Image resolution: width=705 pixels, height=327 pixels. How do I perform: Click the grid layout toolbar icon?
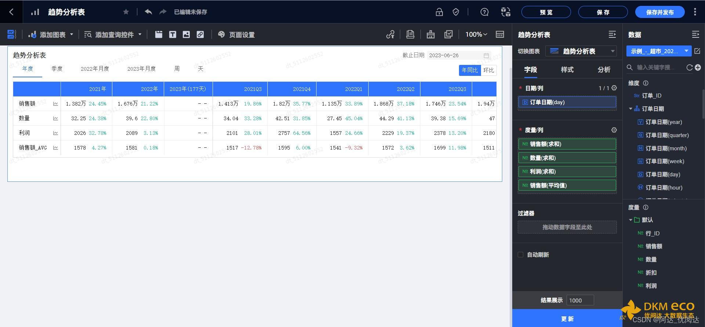pyautogui.click(x=500, y=34)
